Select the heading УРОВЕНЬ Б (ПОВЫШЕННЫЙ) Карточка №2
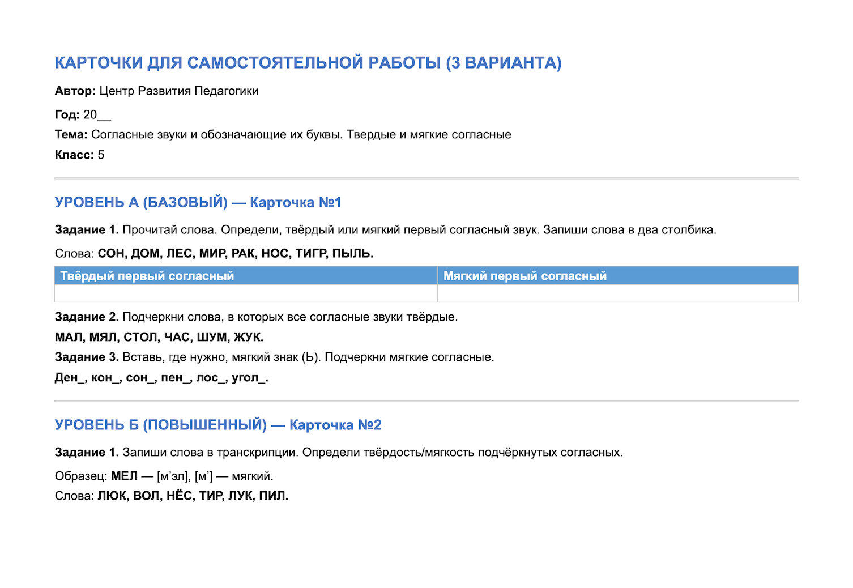Image resolution: width=853 pixels, height=588 pixels. (218, 425)
